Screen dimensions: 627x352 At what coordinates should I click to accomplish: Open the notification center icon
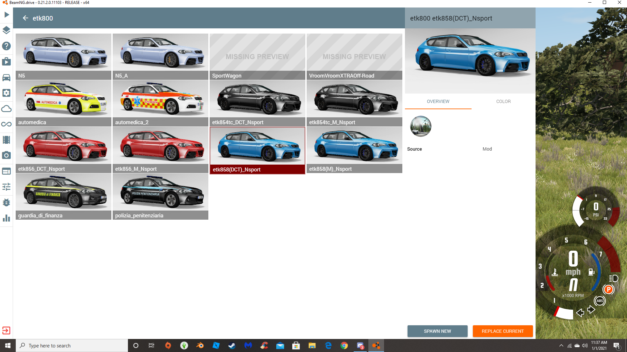tap(617, 346)
